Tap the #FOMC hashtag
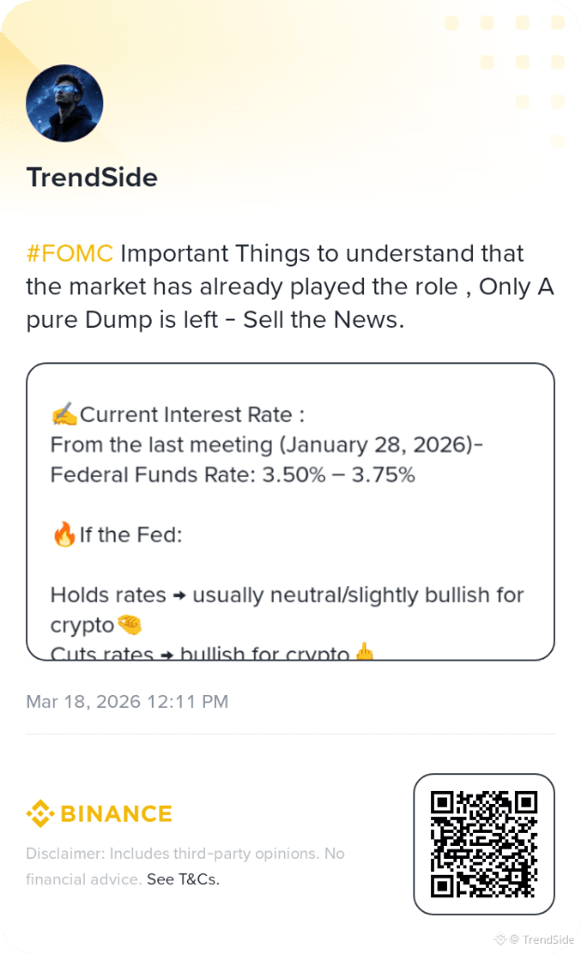Image resolution: width=581 pixels, height=954 pixels. 70,253
